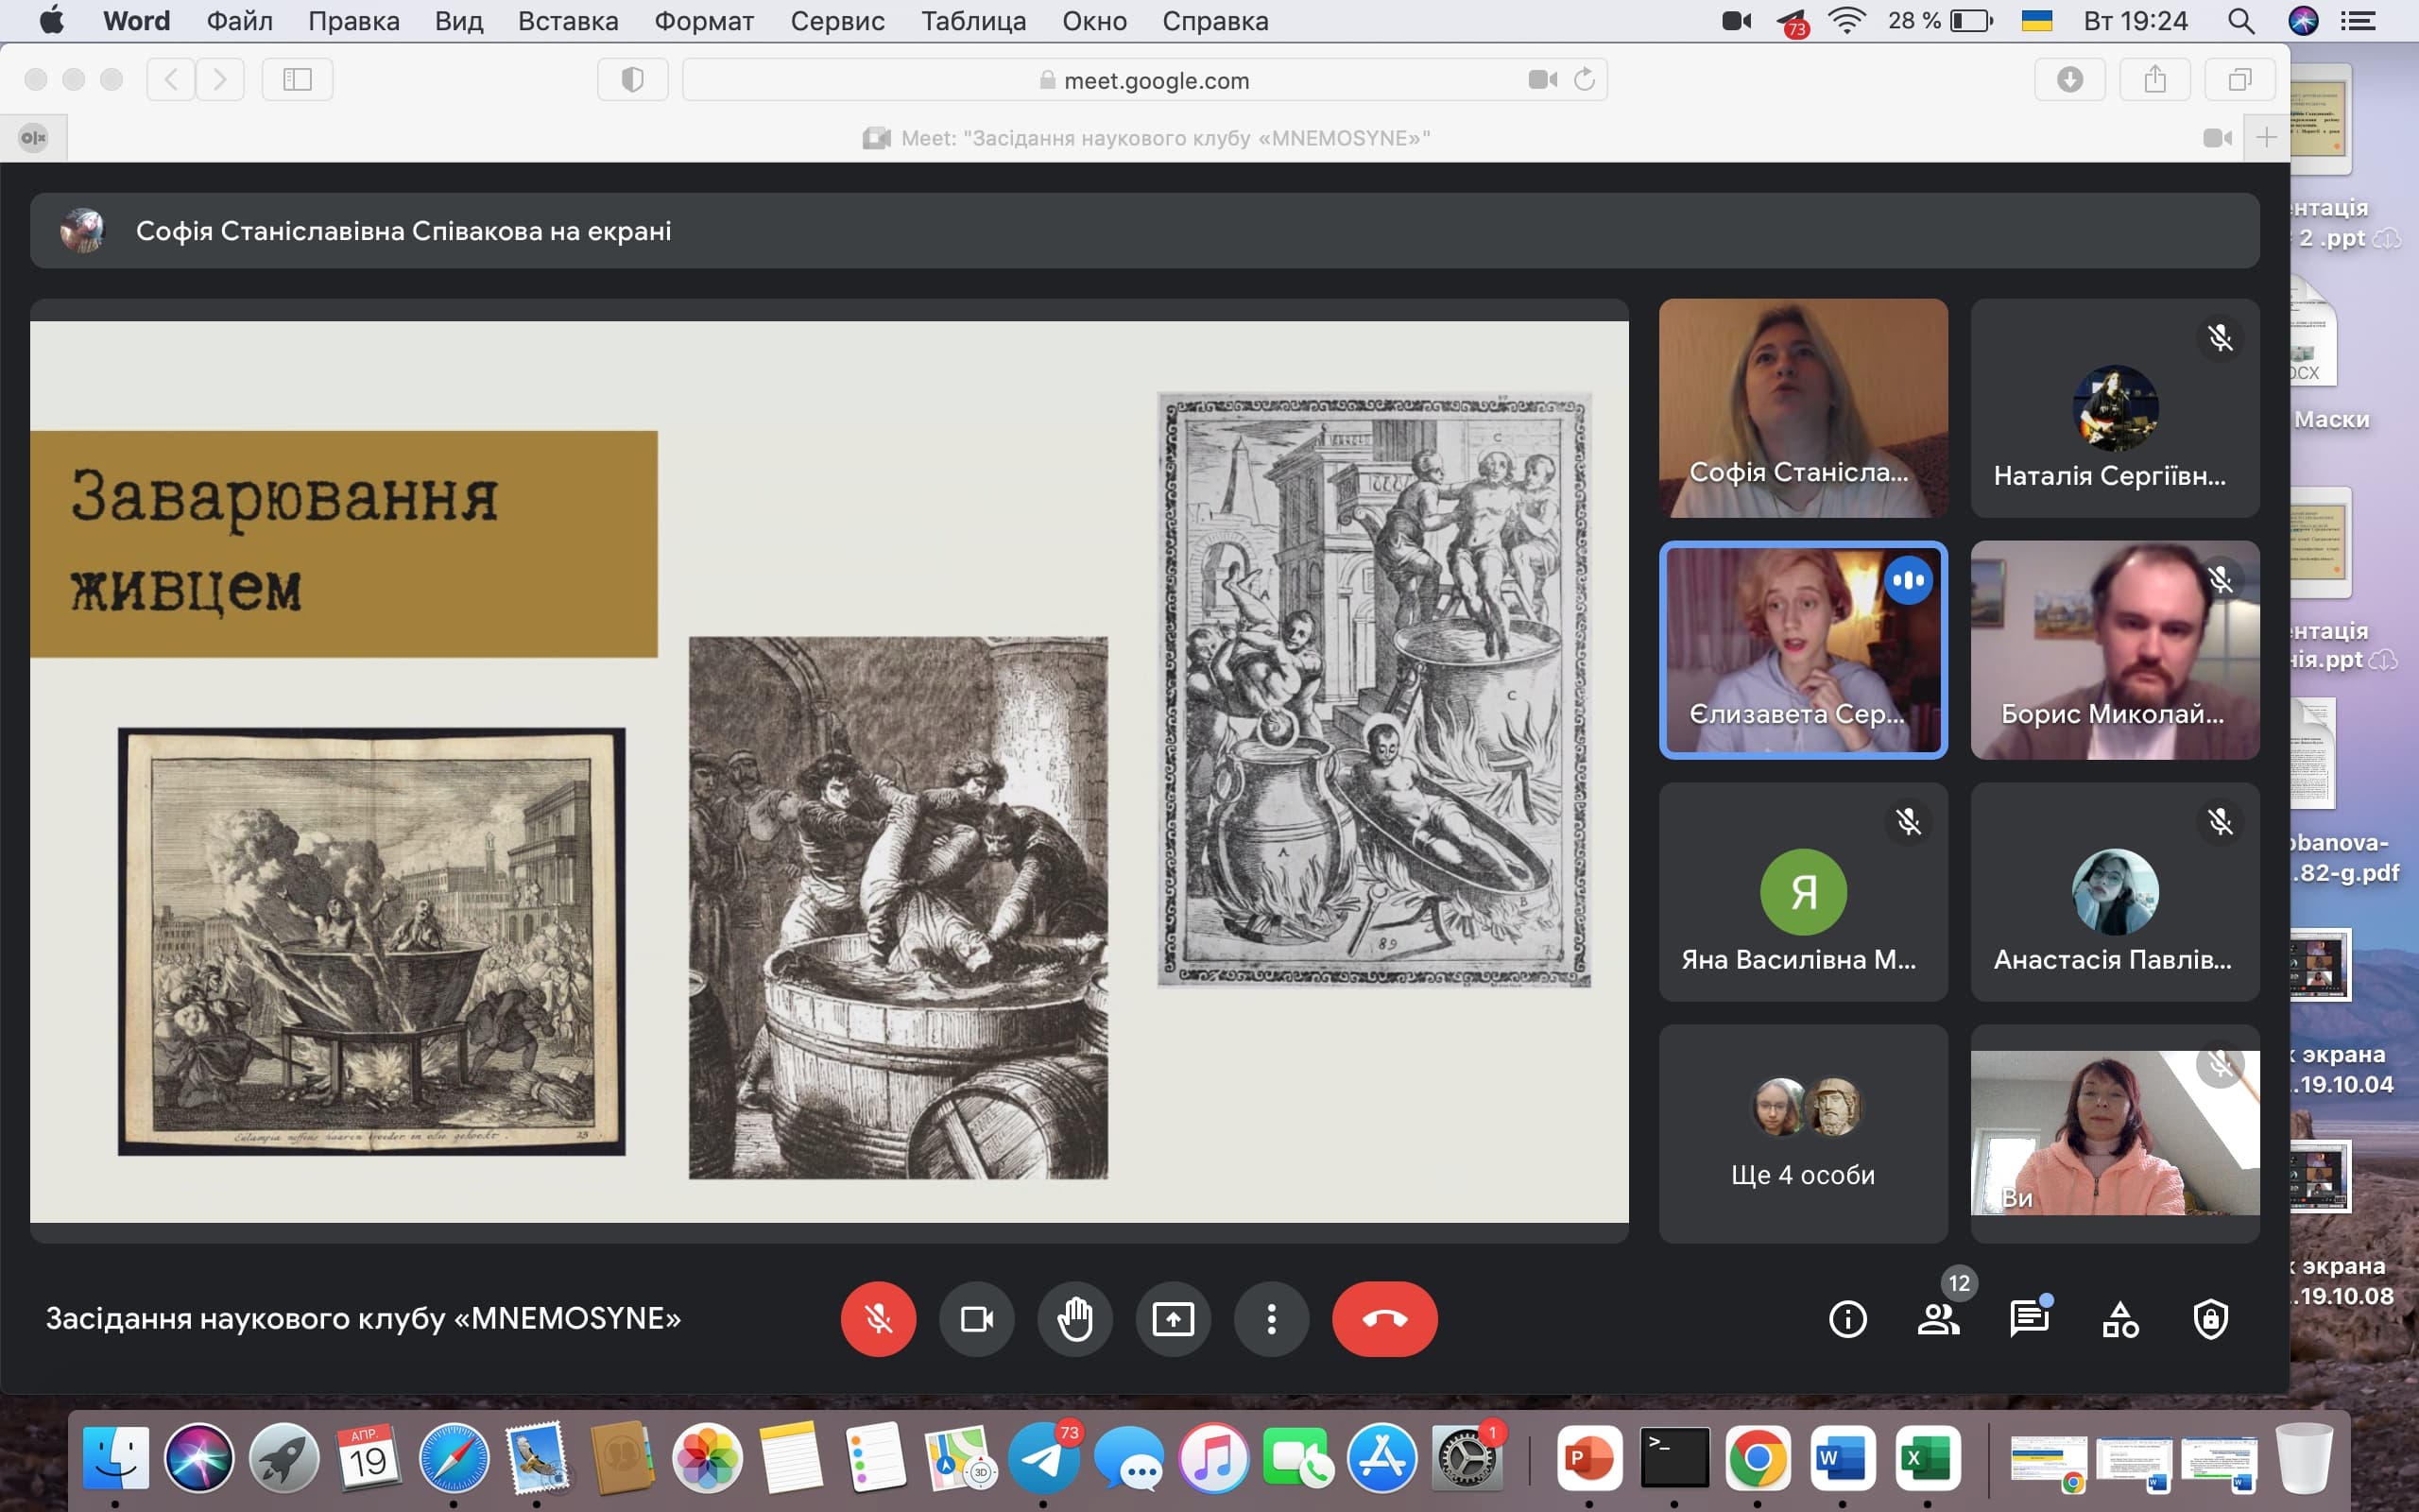Raise hand in the meeting

point(1074,1319)
